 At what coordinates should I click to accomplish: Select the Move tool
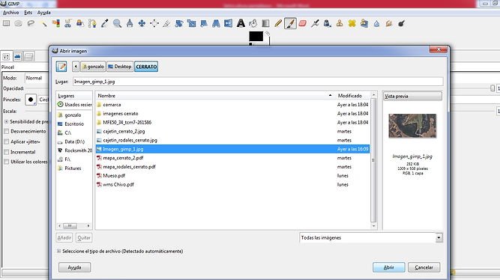142,23
